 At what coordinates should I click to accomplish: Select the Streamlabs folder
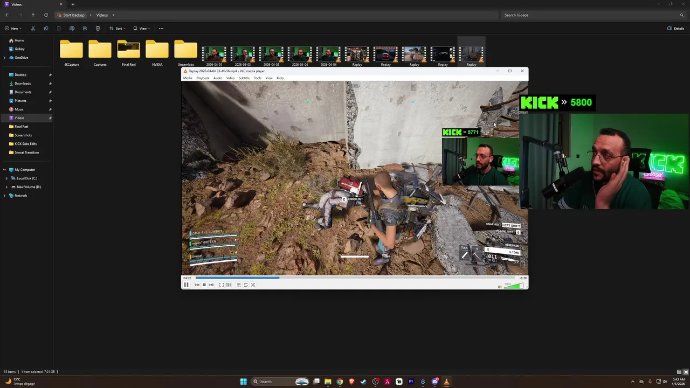[x=185, y=52]
